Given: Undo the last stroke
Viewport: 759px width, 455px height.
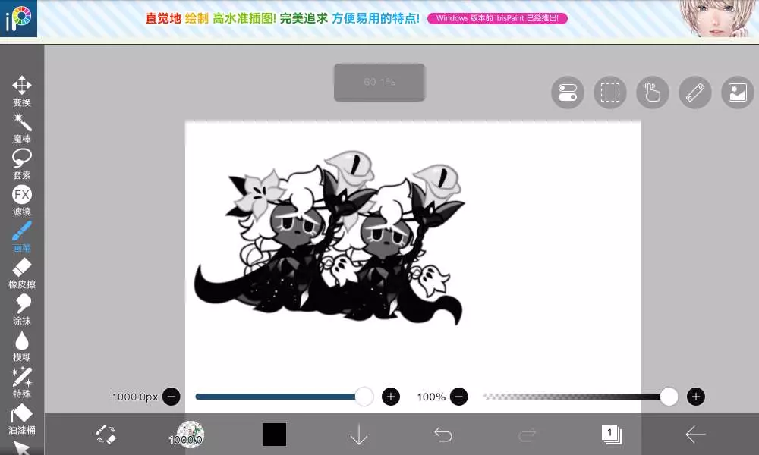Looking at the screenshot, I should (x=443, y=435).
